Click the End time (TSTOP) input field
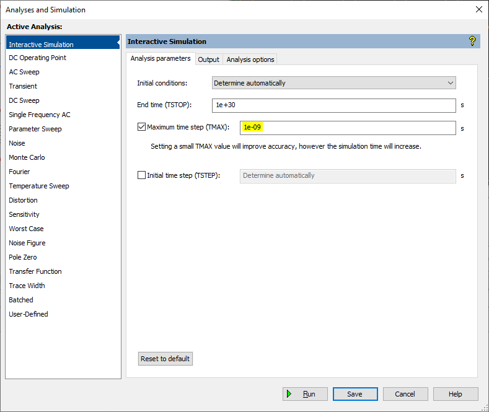Screen dimensions: 489x412 click(x=333, y=105)
